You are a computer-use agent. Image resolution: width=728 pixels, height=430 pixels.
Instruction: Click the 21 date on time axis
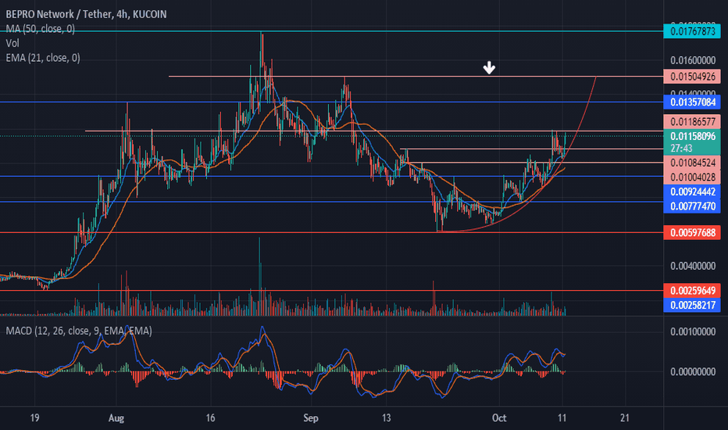(x=625, y=418)
